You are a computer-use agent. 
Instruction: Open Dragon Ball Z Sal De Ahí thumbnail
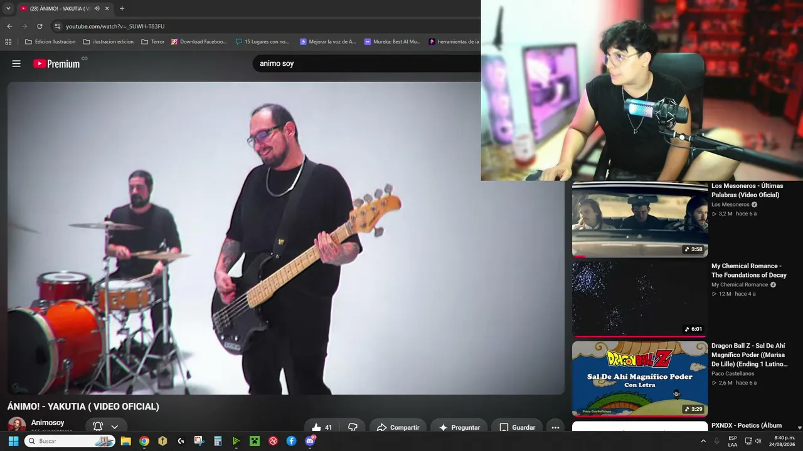coord(640,379)
